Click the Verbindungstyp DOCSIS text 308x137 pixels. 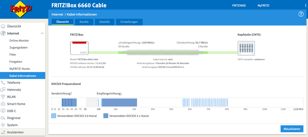click(x=163, y=67)
